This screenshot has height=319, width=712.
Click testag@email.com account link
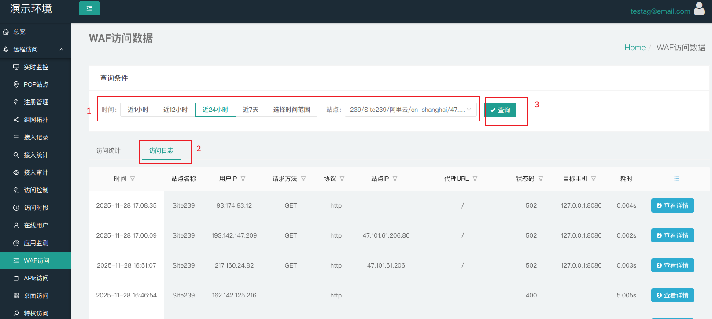tap(660, 11)
